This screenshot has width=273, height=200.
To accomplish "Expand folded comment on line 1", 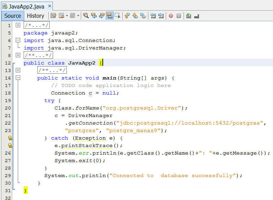I will pos(18,25).
